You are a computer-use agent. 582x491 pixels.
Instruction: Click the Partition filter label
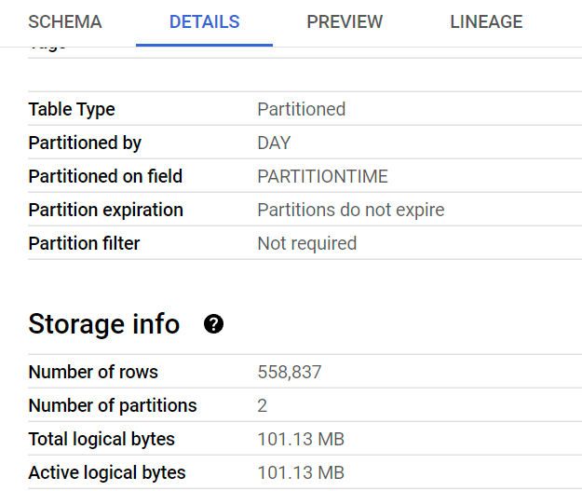(84, 243)
